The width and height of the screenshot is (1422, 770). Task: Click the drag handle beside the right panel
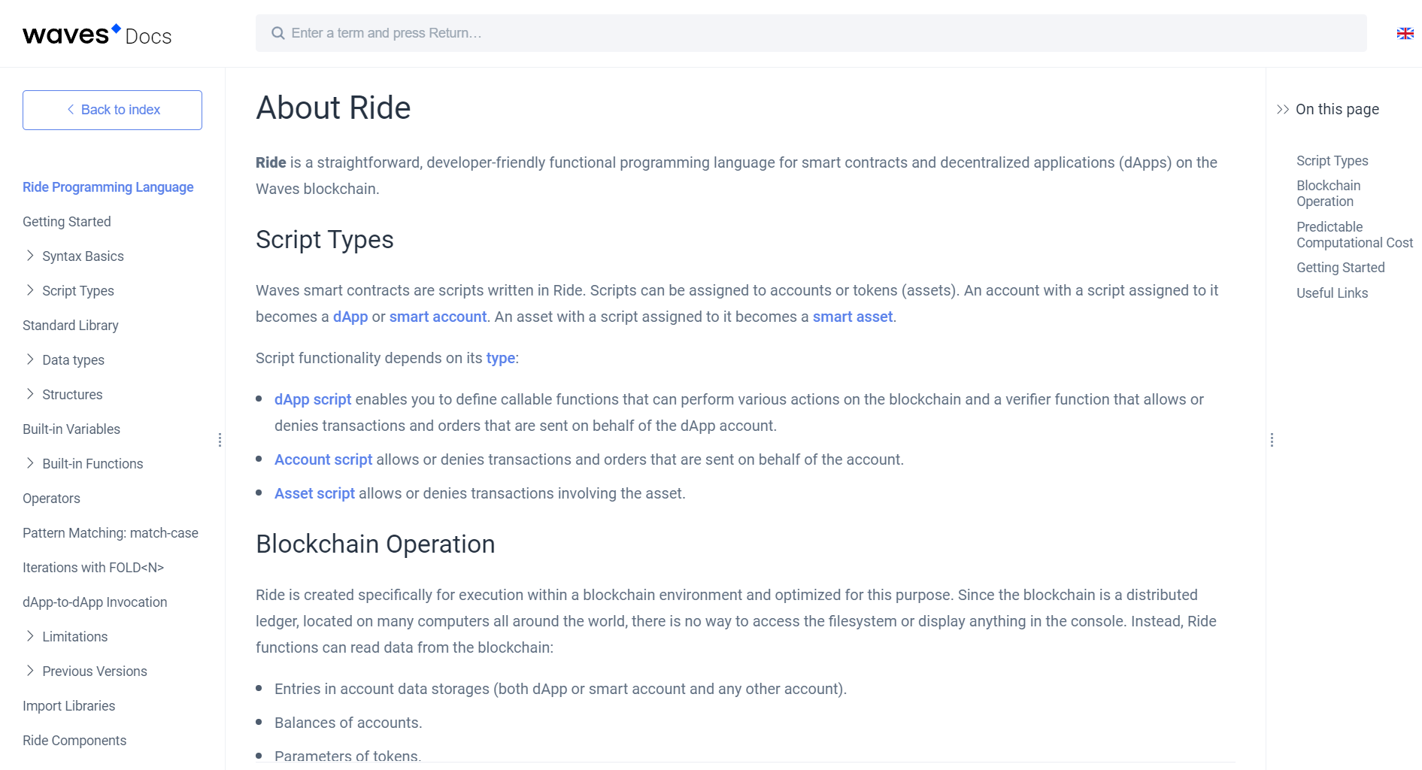1272,439
